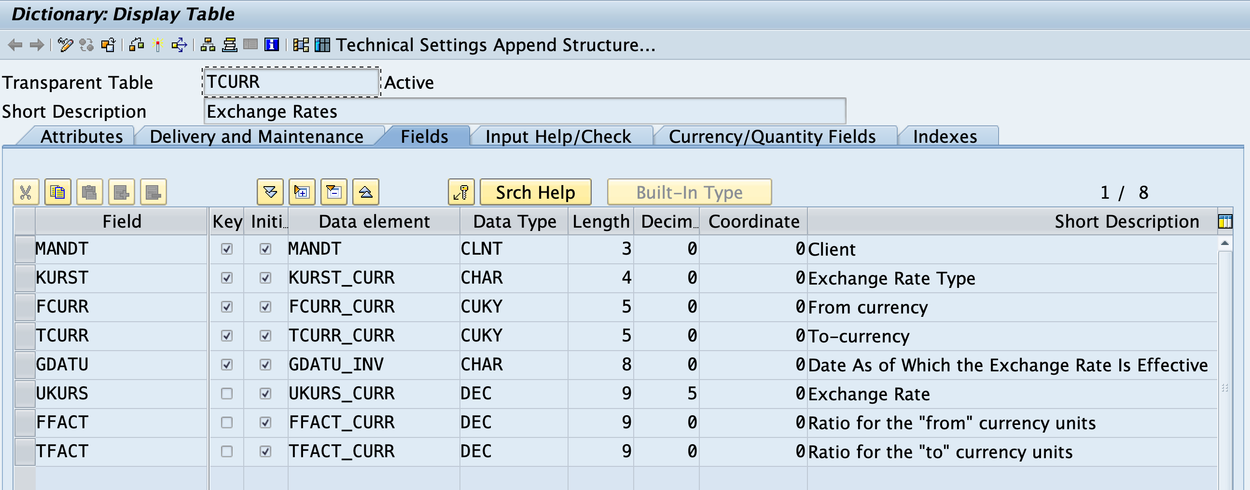Click the Back arrow icon in toolbar
The height and width of the screenshot is (490, 1250).
15,45
